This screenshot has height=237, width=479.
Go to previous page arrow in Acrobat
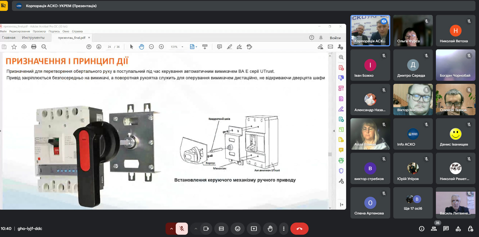click(x=89, y=47)
